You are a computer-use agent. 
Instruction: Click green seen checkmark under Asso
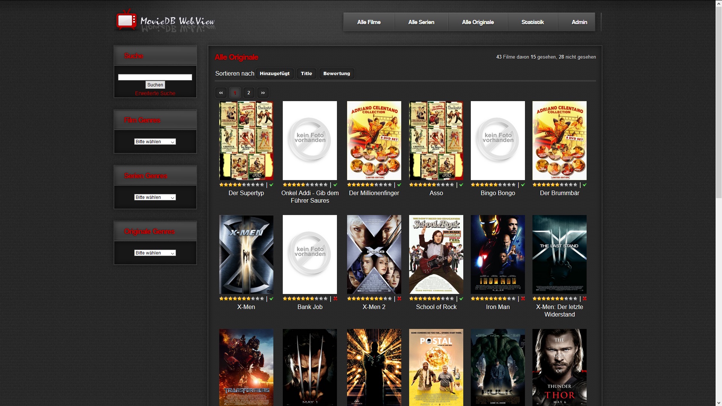click(461, 185)
